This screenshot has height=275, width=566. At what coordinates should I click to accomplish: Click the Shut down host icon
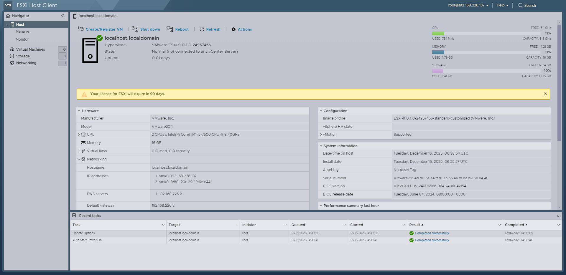pos(135,29)
